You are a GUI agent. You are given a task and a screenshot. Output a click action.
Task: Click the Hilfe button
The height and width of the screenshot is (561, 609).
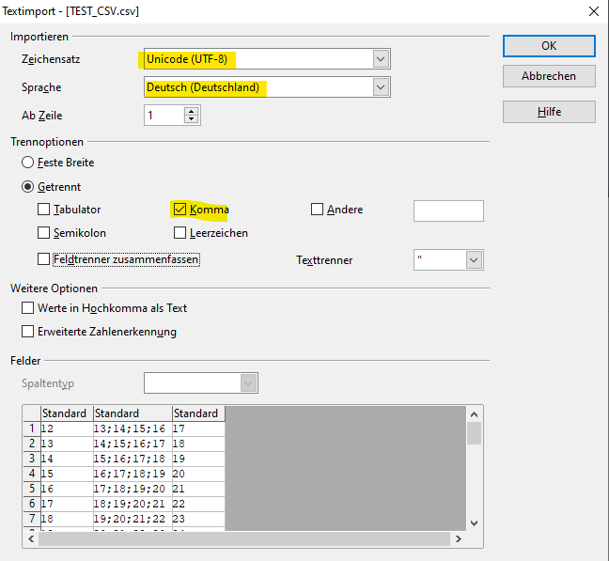click(549, 112)
